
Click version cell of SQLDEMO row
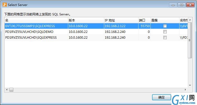click(x=86, y=32)
